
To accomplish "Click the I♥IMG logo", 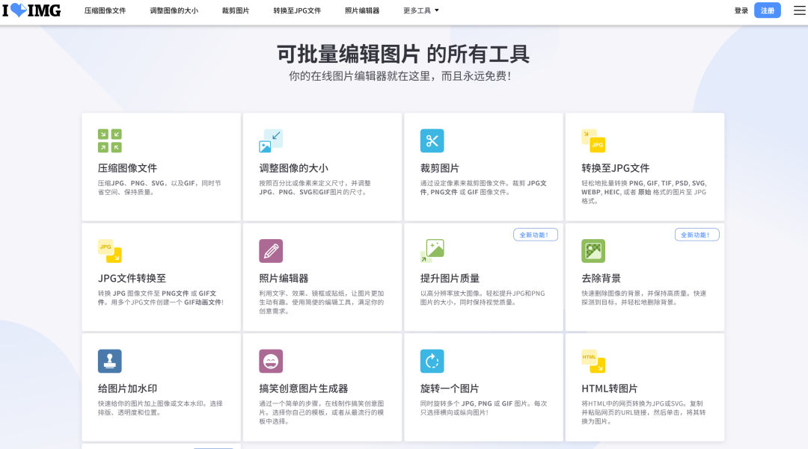I will click(x=31, y=10).
